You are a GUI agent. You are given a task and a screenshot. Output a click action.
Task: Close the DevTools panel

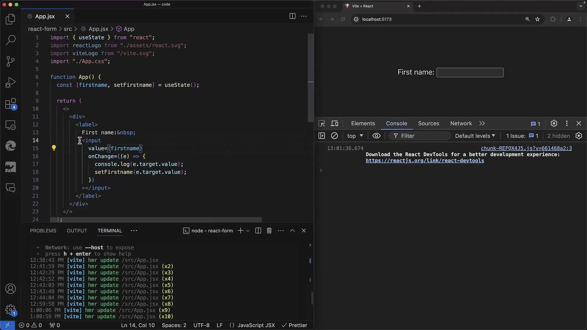tap(579, 123)
